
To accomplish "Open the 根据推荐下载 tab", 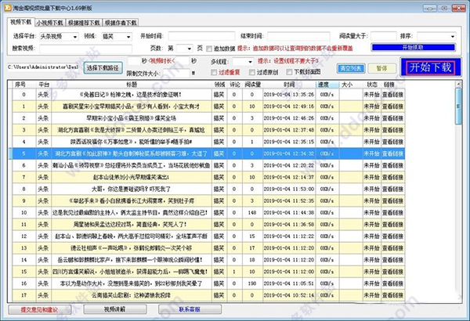I will tap(84, 23).
